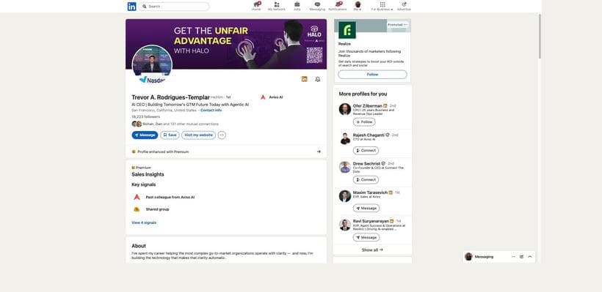Open Drew Sechrist's profile
602x292 pixels.
click(x=366, y=163)
